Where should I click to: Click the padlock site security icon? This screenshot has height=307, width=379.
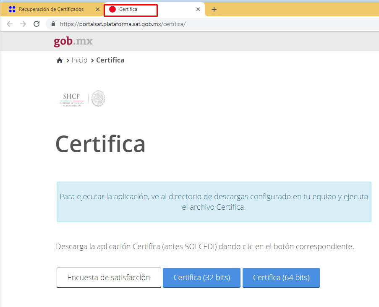(53, 24)
